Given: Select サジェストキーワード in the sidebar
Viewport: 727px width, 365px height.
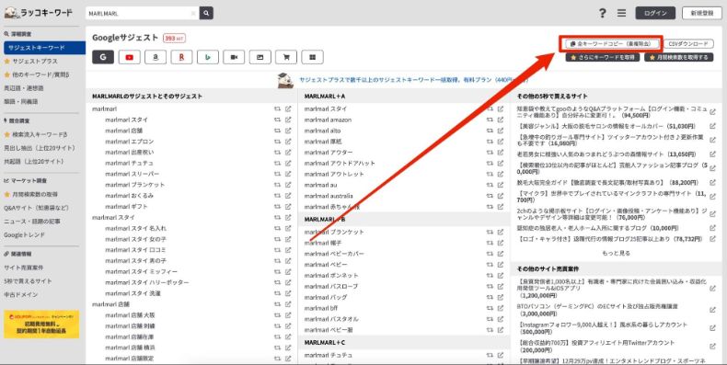Looking at the screenshot, I should pyautogui.click(x=44, y=48).
